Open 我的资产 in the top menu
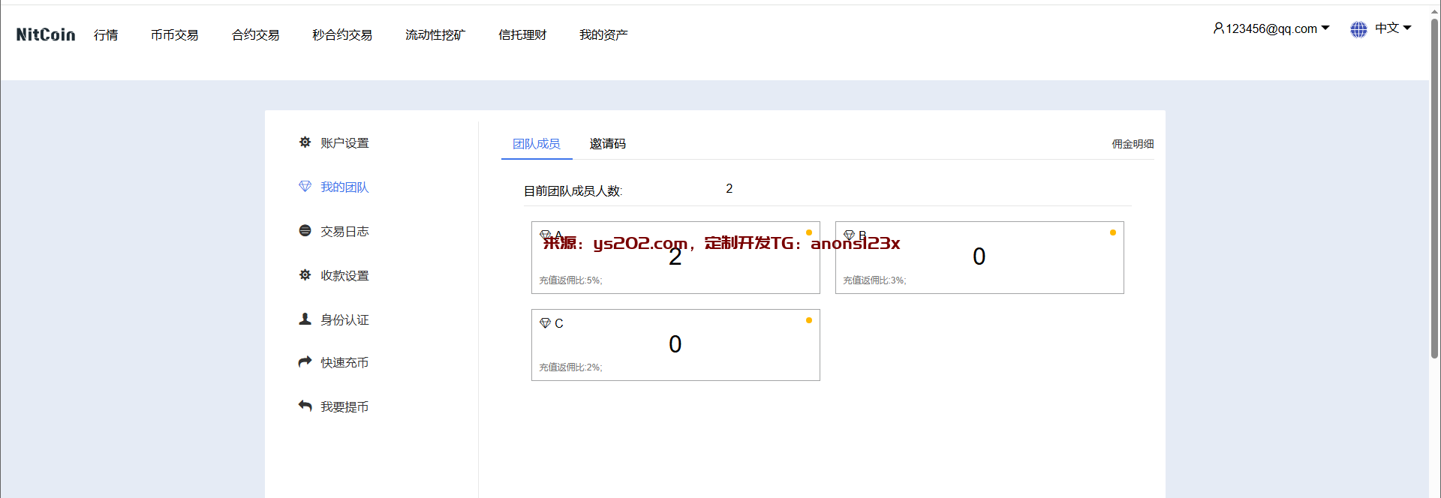Screen dimensions: 1441x498 (x=603, y=35)
